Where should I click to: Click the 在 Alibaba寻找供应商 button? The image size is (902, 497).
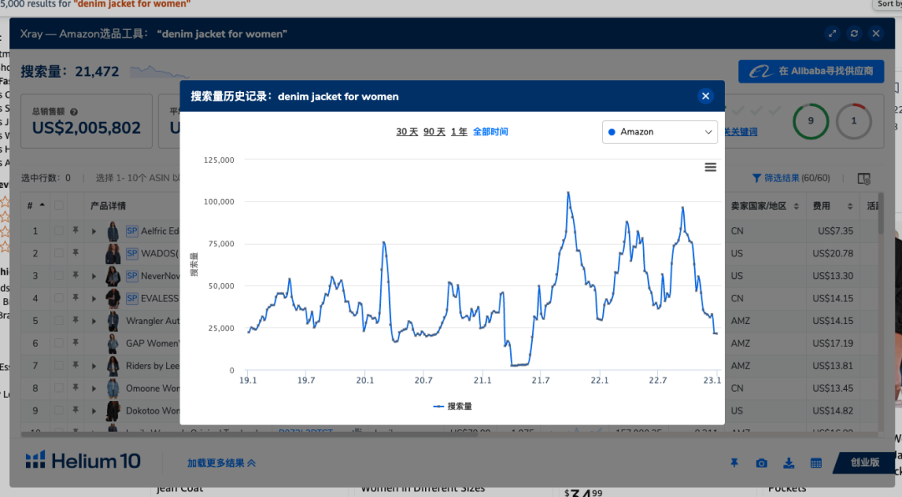pos(811,71)
